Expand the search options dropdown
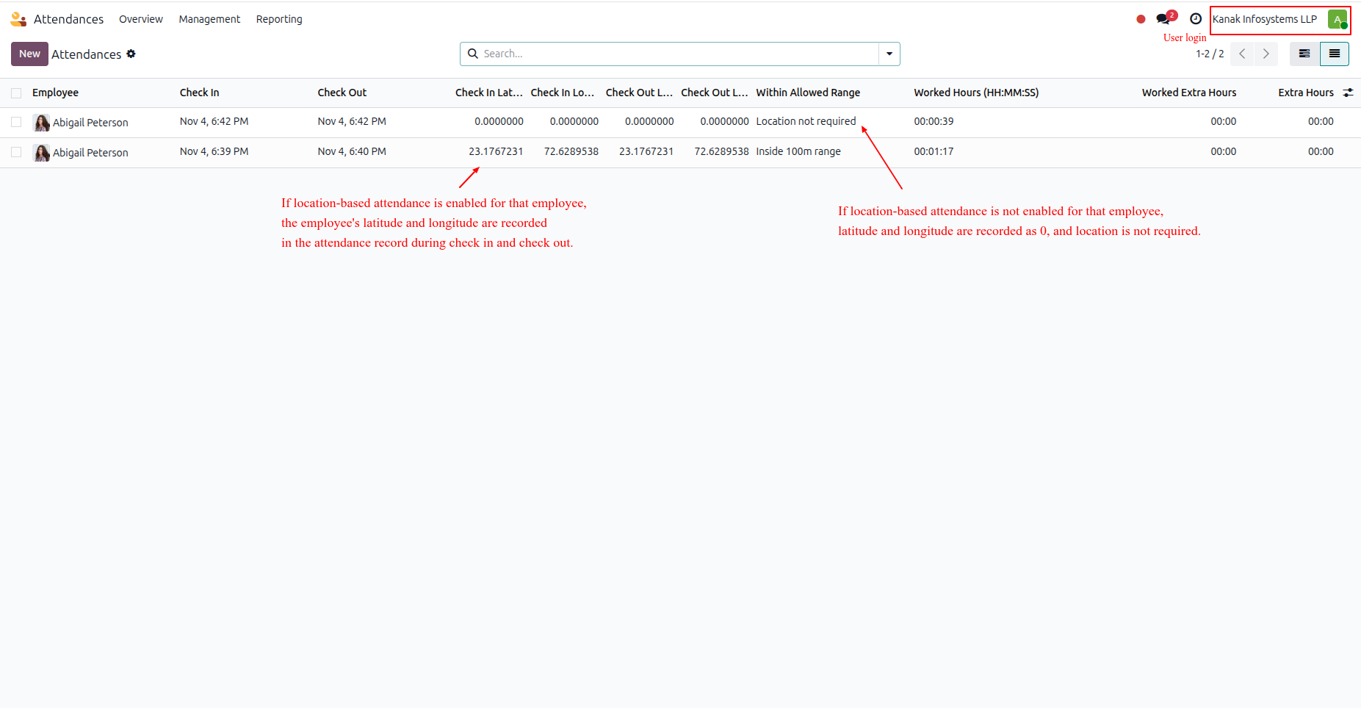The width and height of the screenshot is (1361, 708). [x=889, y=54]
